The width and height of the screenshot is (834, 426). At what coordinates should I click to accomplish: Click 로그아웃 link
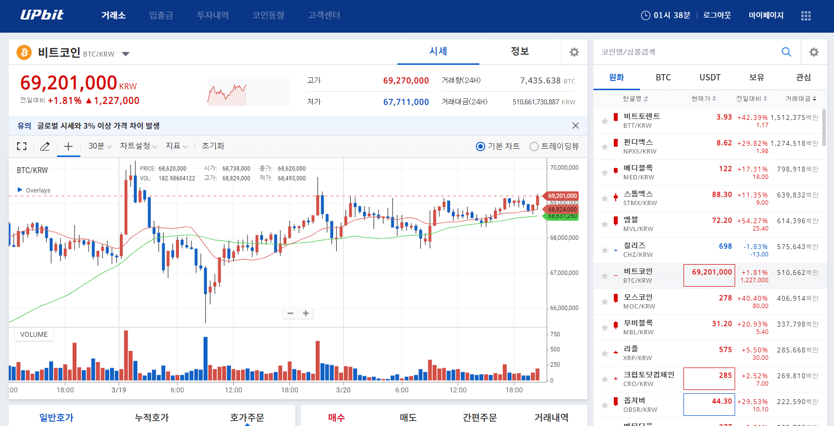click(x=717, y=16)
